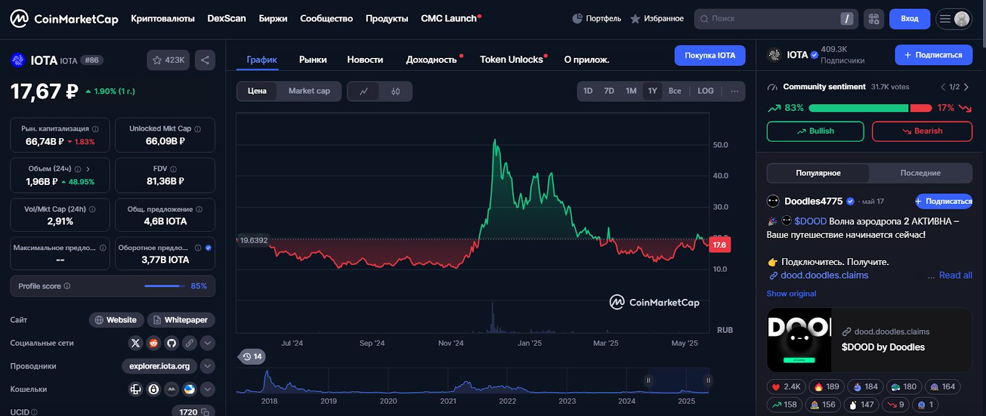Screen dimensions: 986x416
Task: Toggle LOG scale on chart
Action: [706, 91]
